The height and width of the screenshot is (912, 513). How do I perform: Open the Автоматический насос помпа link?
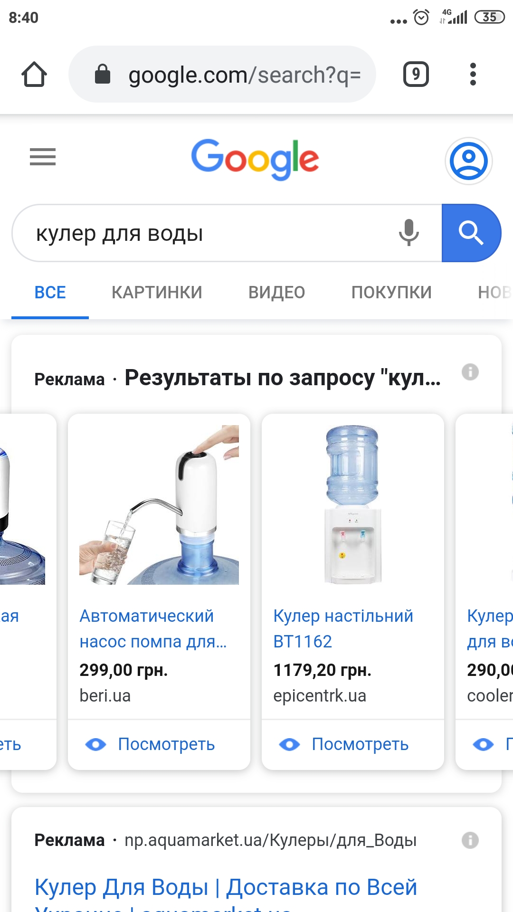[x=153, y=628]
